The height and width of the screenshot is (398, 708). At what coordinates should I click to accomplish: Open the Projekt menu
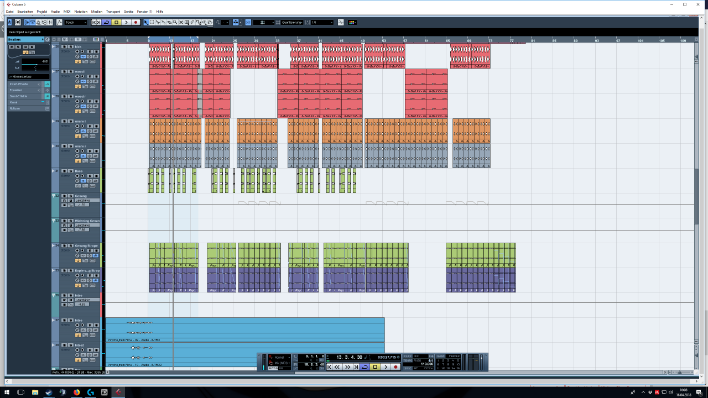42,11
